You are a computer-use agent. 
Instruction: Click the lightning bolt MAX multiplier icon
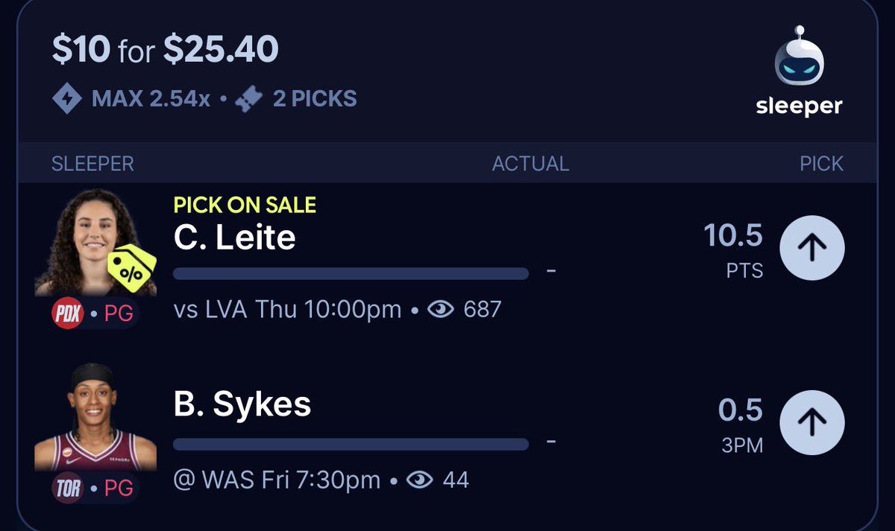(67, 98)
